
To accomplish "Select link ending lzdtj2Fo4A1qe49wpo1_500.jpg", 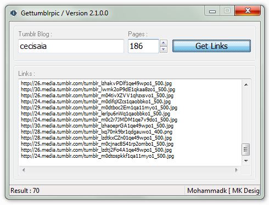I will pyautogui.click(x=96, y=150).
